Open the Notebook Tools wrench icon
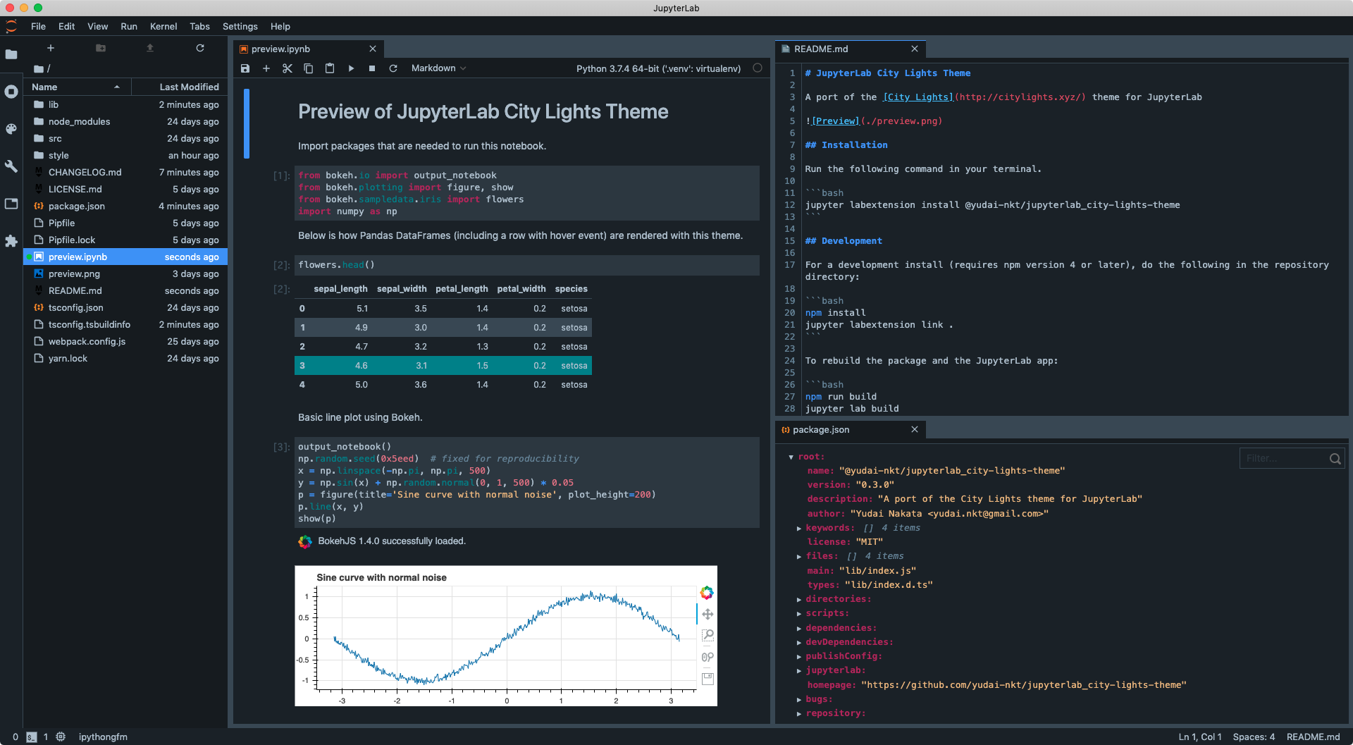 [11, 166]
